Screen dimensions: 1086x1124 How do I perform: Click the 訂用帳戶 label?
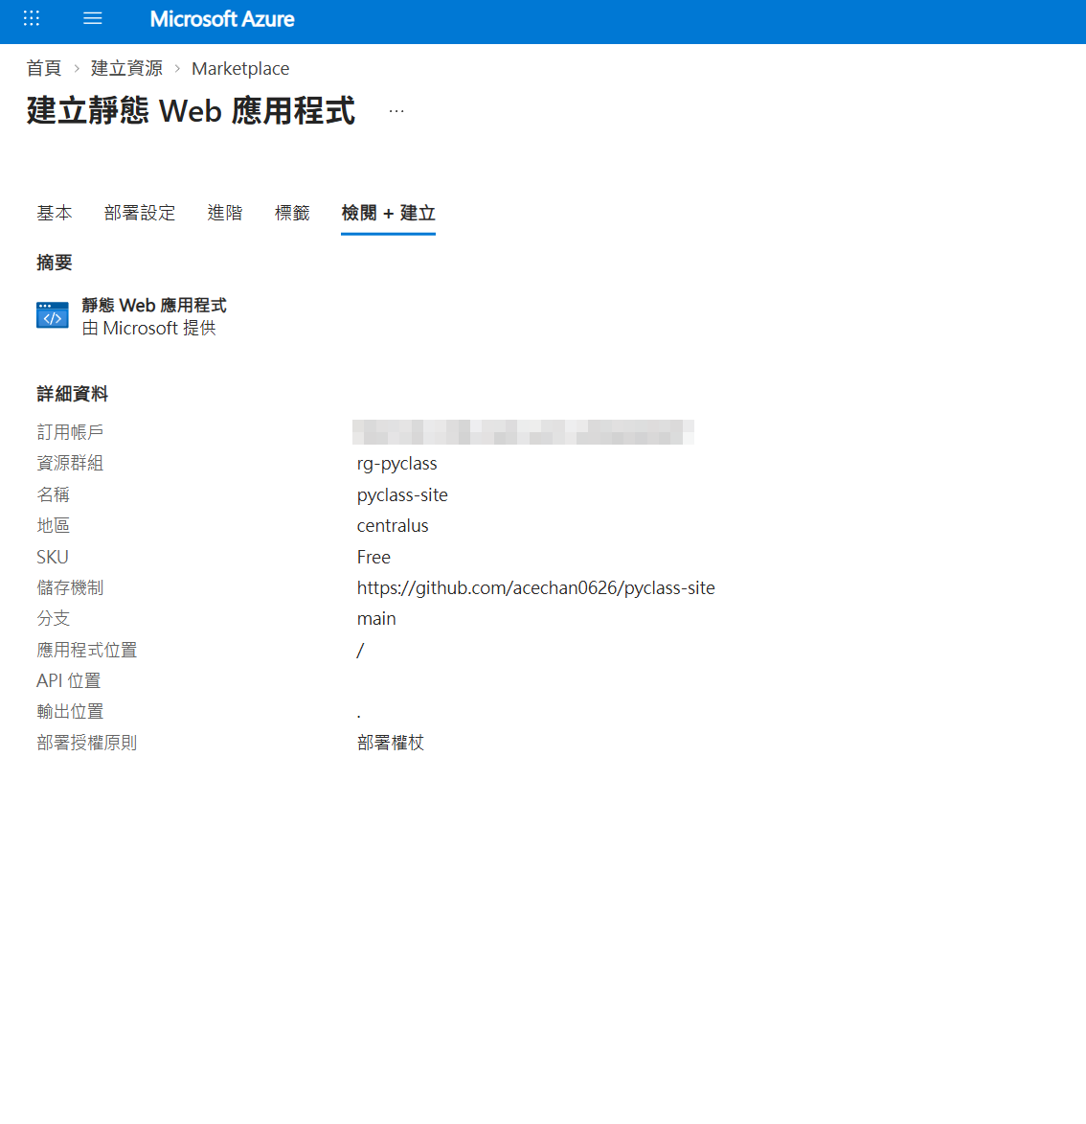pos(70,432)
